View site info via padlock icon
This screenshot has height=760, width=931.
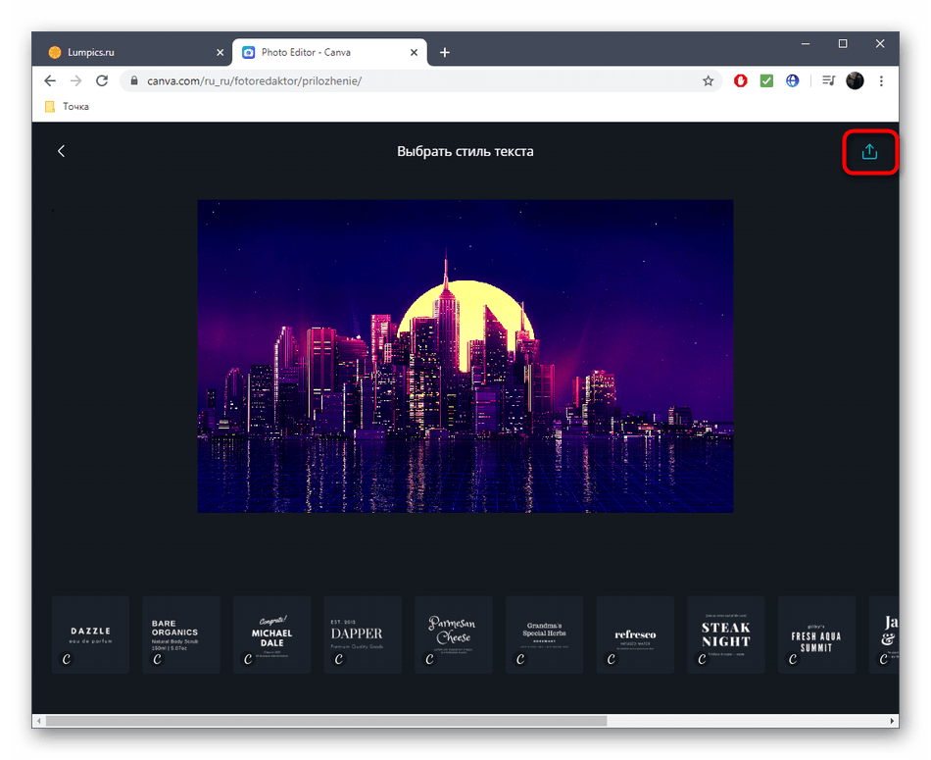(x=134, y=80)
